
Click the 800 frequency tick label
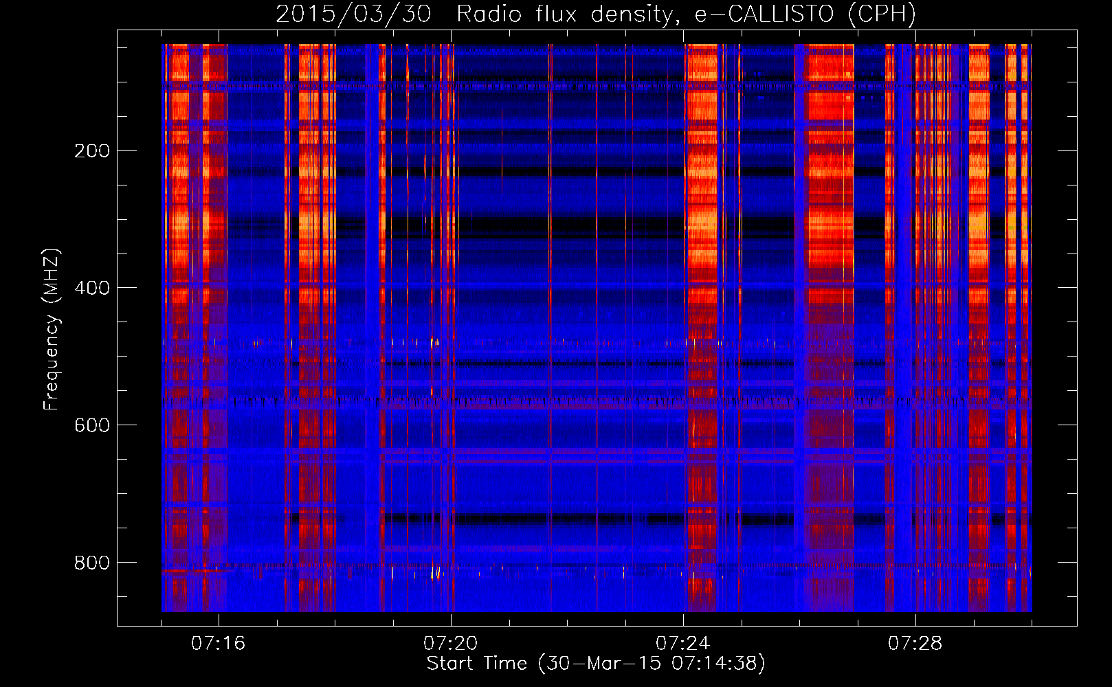(x=92, y=563)
